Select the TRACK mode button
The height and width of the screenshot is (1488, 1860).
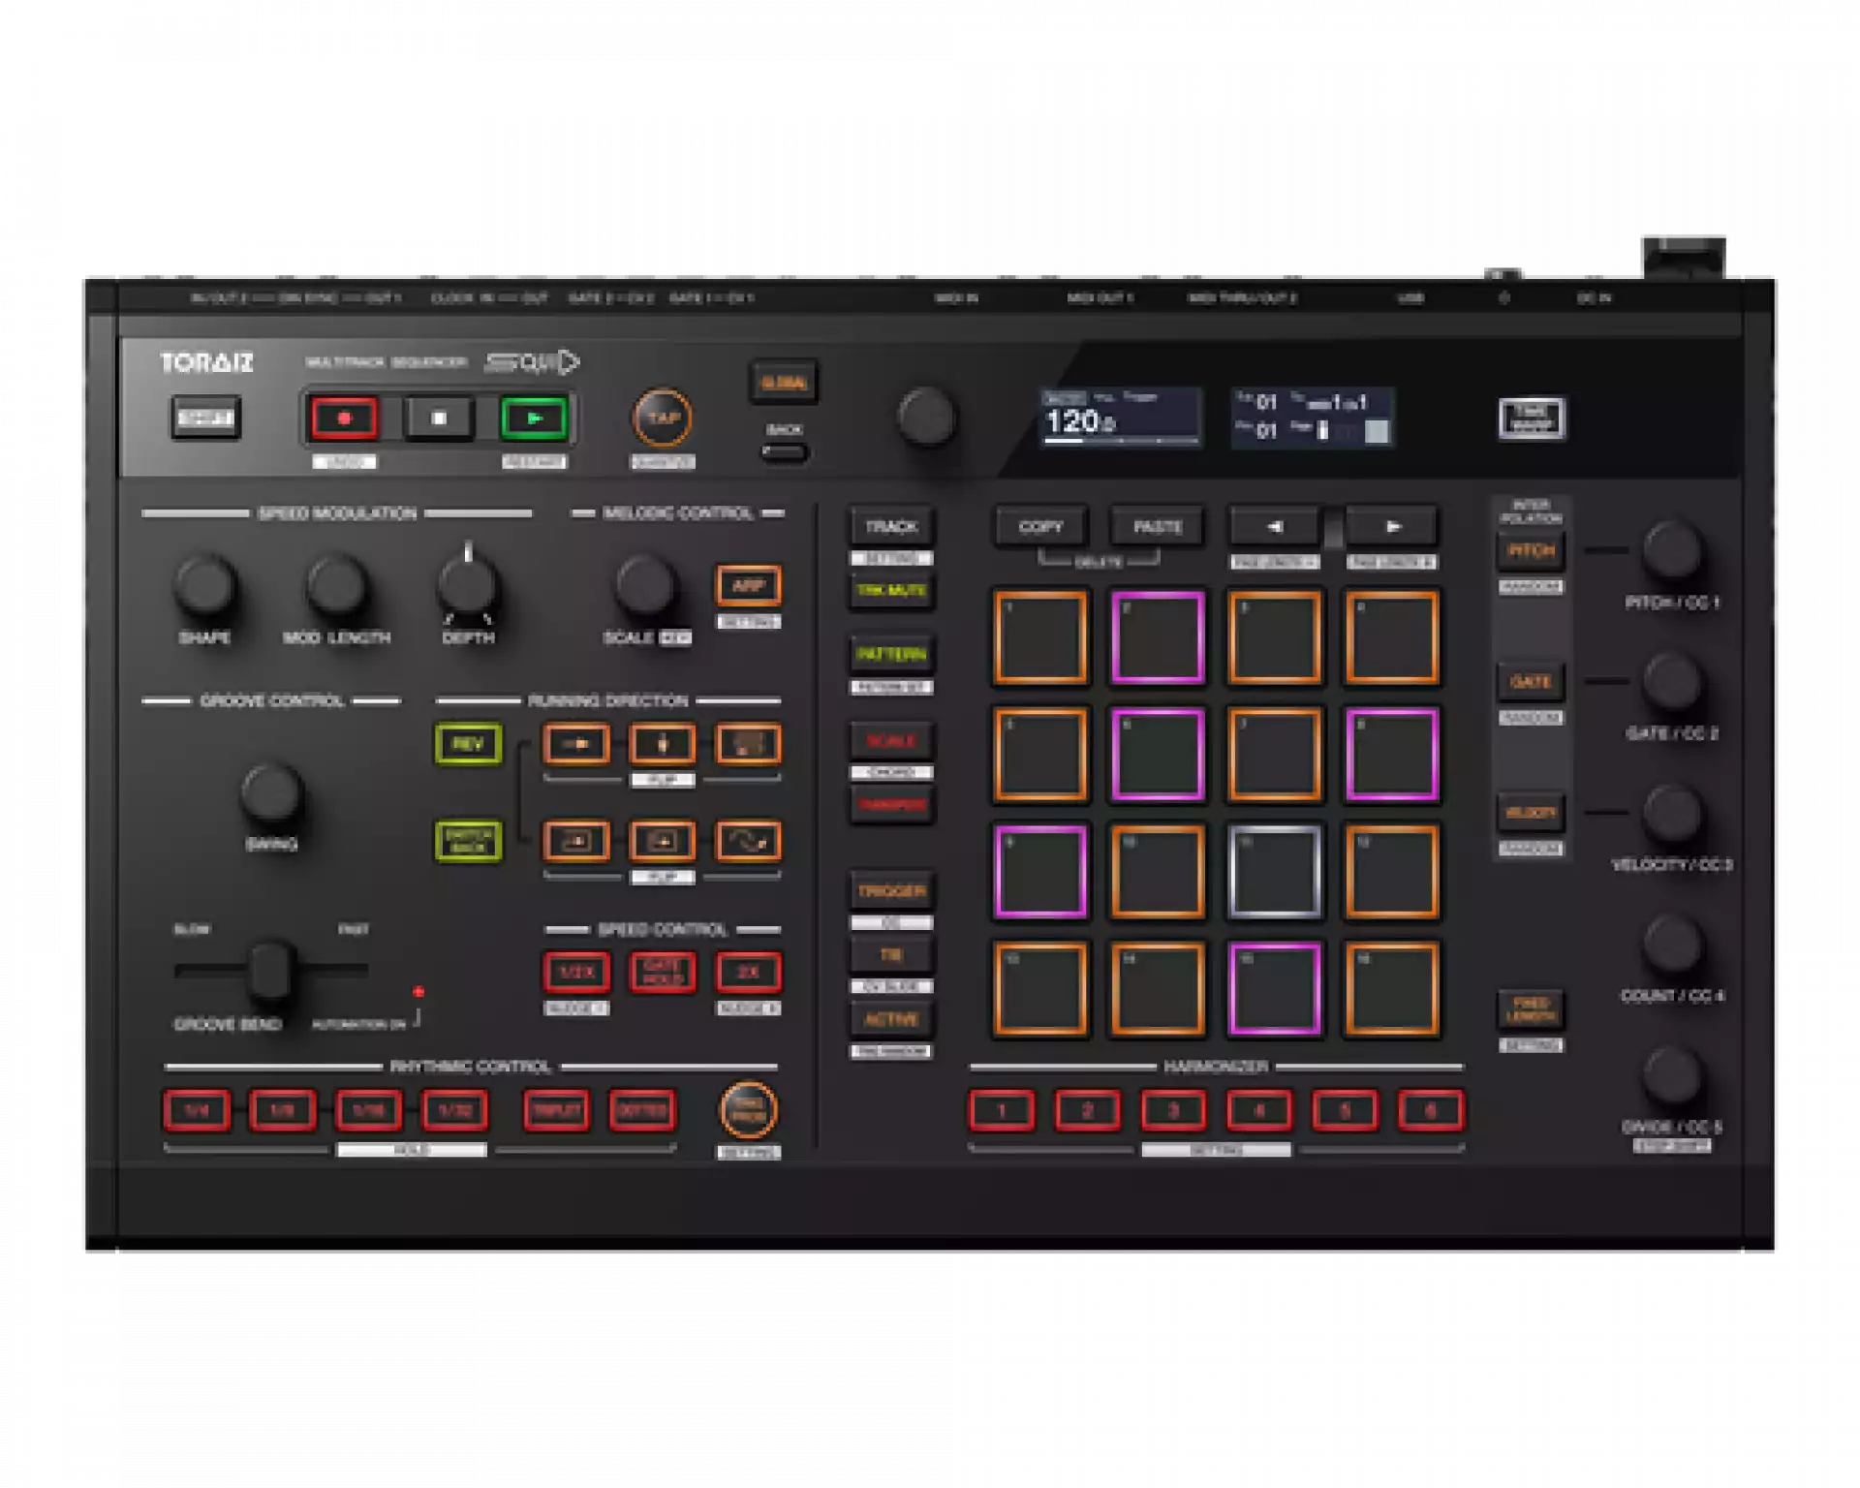[891, 527]
